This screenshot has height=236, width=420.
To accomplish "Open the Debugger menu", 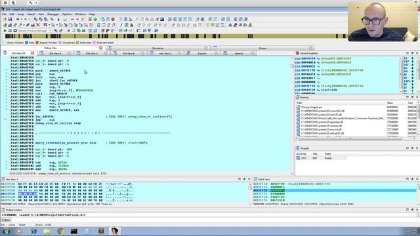I will (52, 14).
